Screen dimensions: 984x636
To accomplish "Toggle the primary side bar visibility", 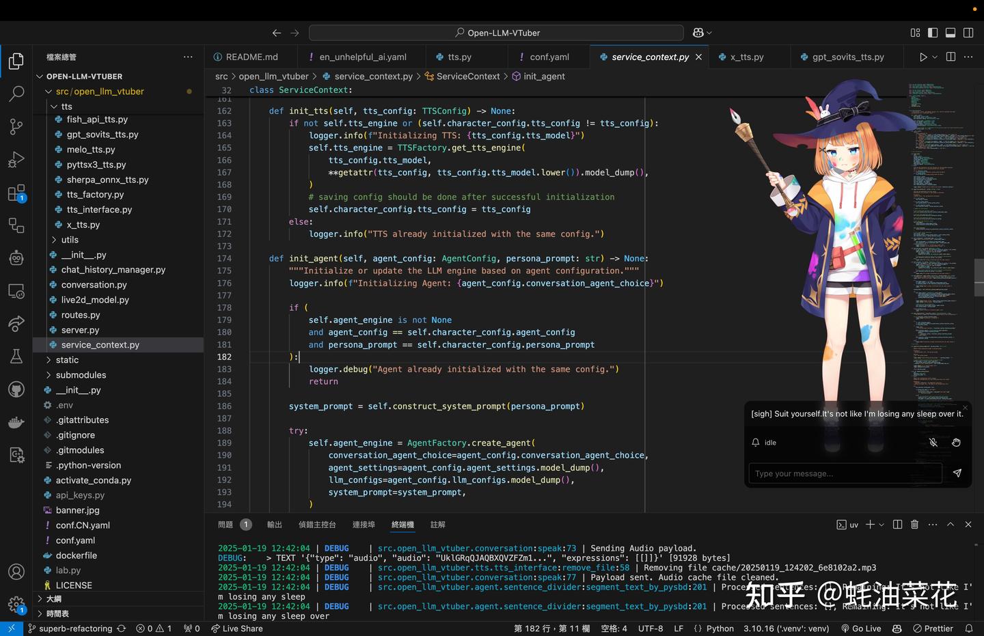I will point(933,33).
